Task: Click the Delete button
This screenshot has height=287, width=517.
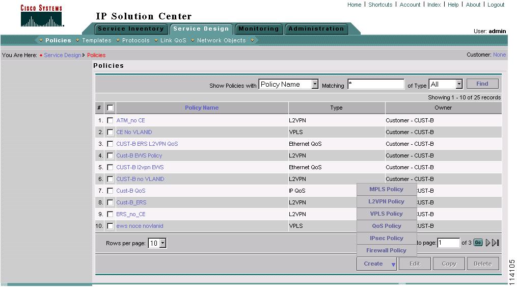Action: [483, 264]
